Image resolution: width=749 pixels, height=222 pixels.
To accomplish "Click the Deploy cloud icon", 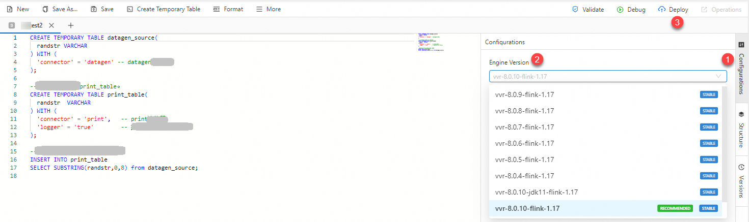I will (662, 10).
